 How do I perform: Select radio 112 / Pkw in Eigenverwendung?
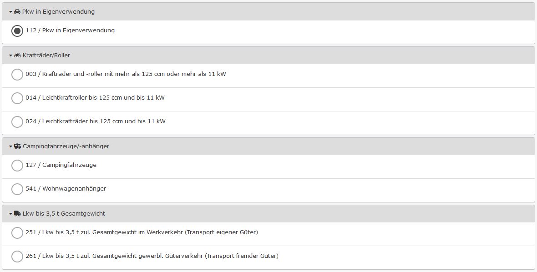17,31
